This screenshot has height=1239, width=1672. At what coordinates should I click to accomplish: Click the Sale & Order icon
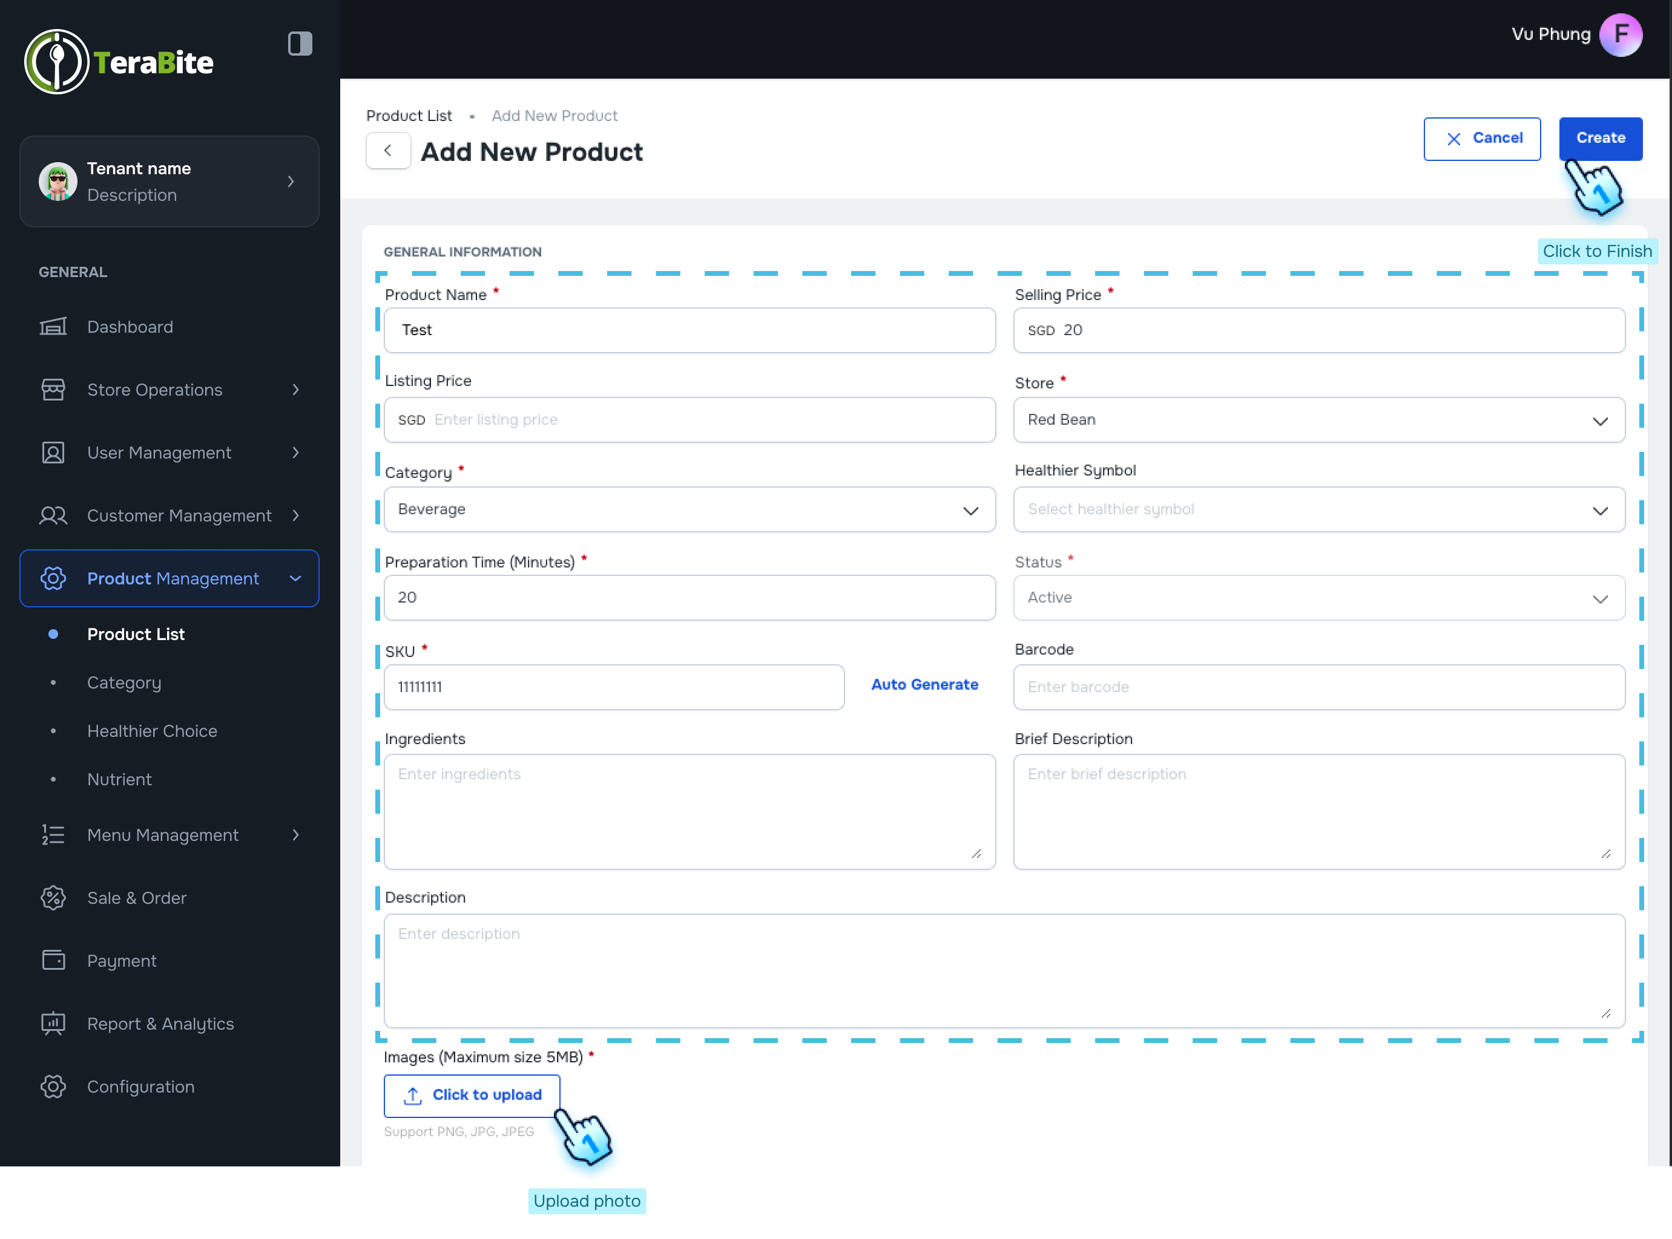53,897
